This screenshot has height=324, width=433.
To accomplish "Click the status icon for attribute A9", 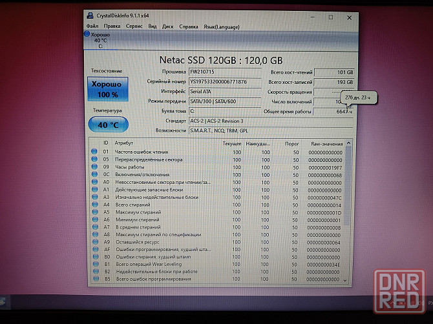I will point(96,241).
